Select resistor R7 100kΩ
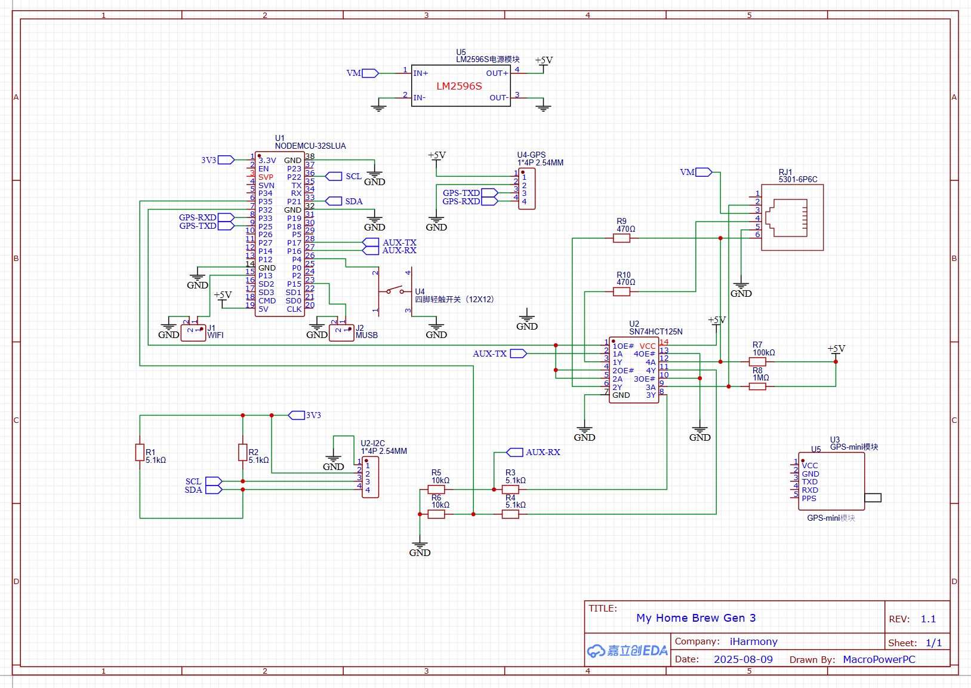Screen dimensions: 971x688 tap(757, 362)
